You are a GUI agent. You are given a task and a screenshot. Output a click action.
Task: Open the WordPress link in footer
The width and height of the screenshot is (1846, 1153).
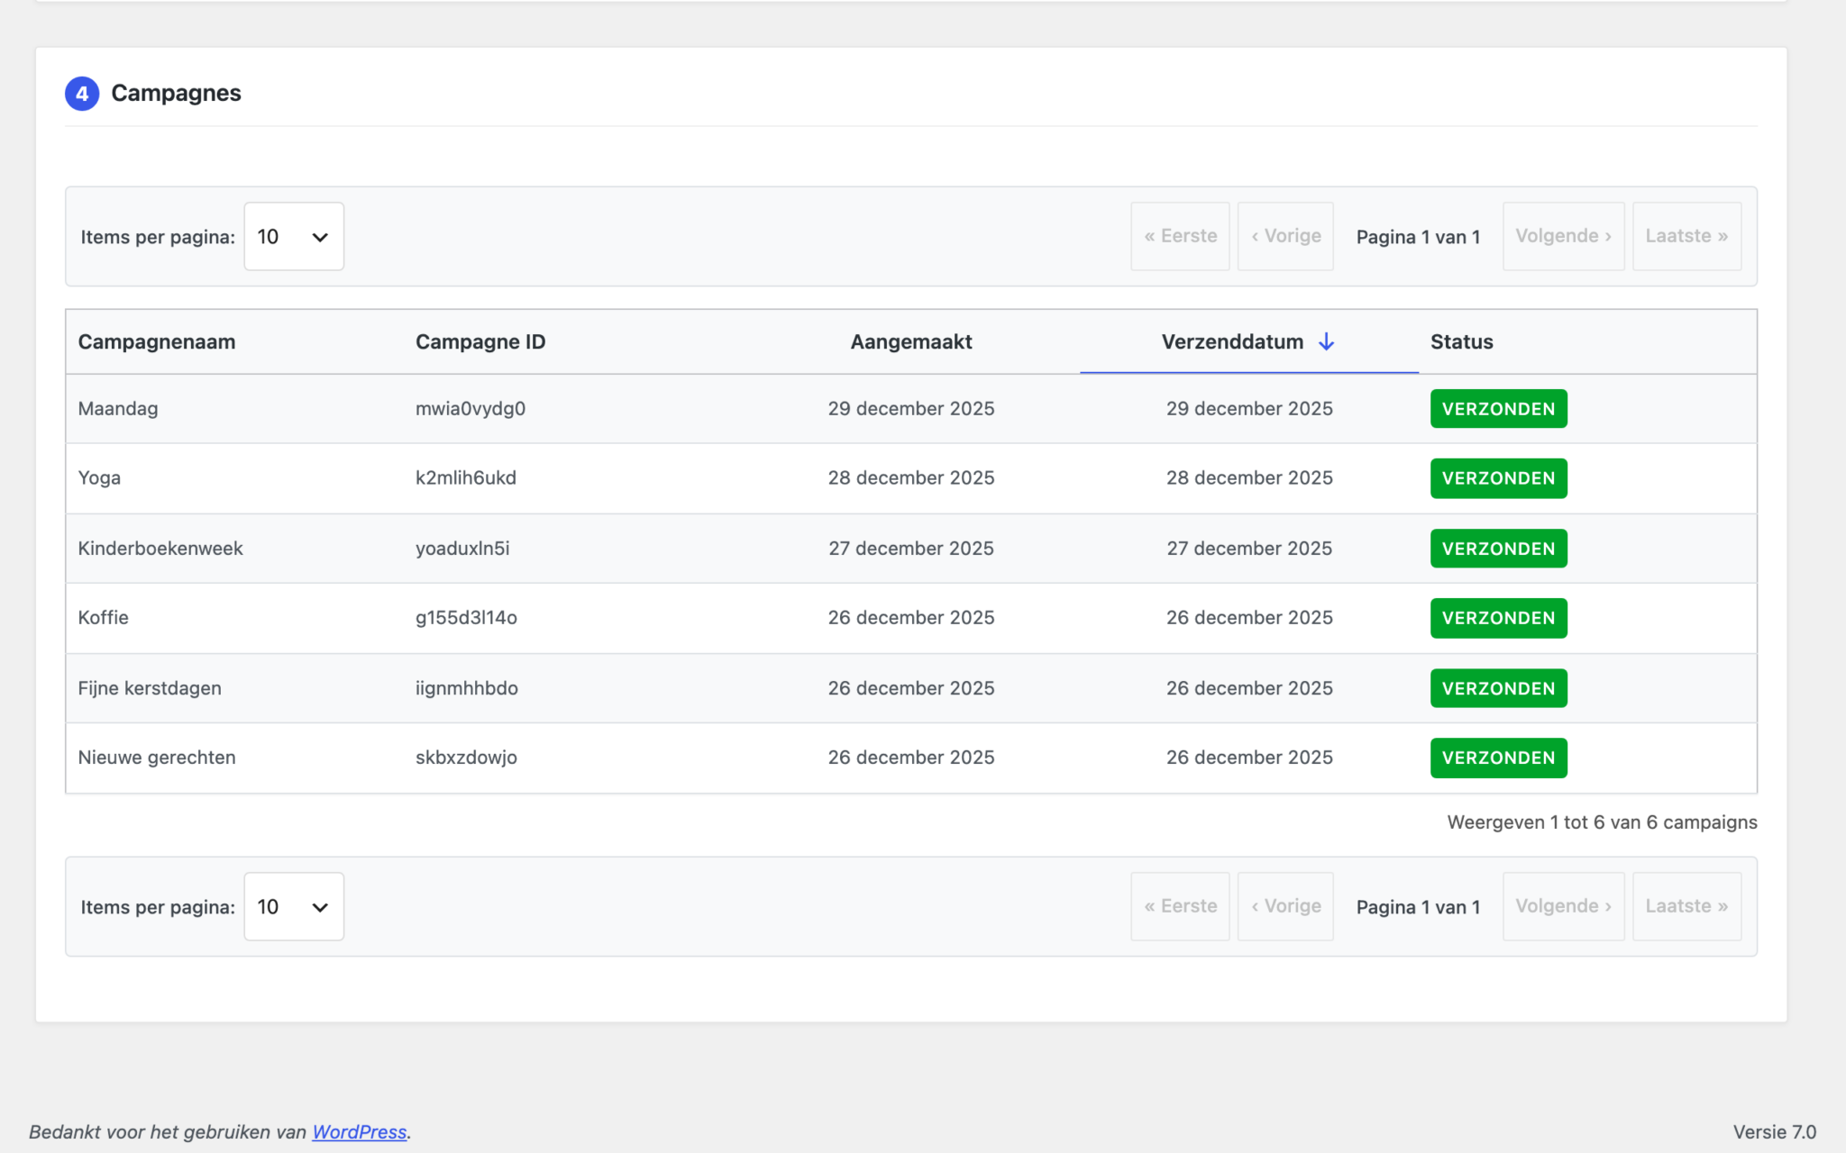(x=359, y=1131)
